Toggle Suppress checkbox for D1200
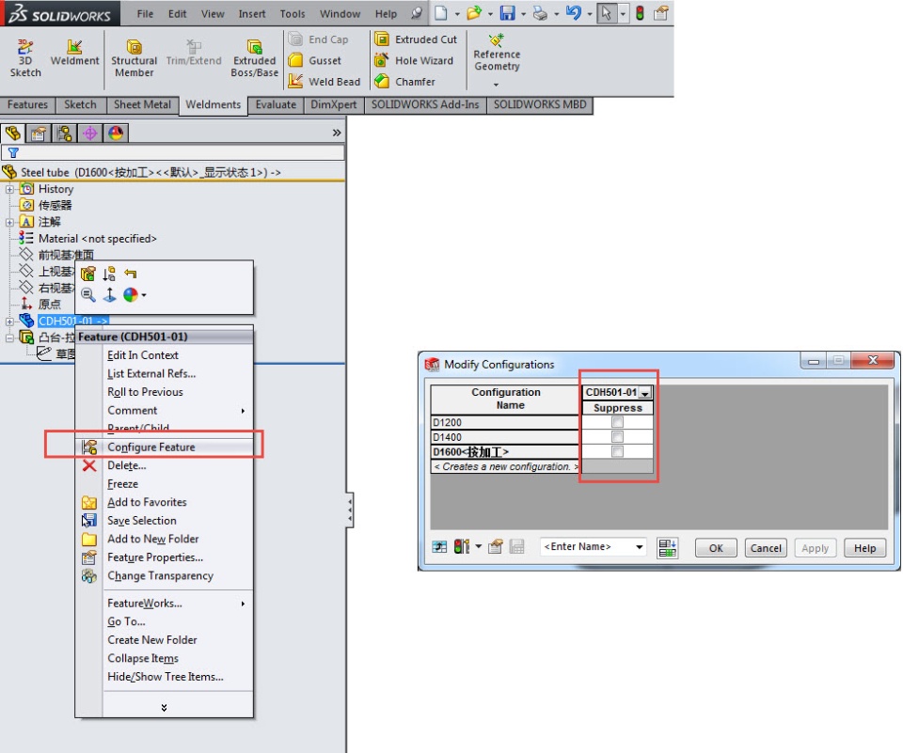The image size is (903, 753). (x=617, y=422)
